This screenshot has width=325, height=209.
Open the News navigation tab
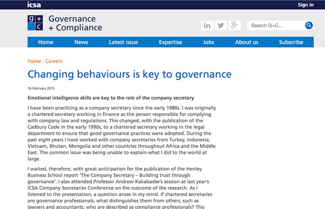[x=81, y=42]
